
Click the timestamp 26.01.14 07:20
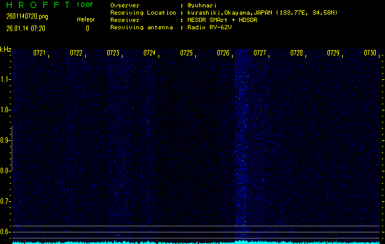(26, 29)
